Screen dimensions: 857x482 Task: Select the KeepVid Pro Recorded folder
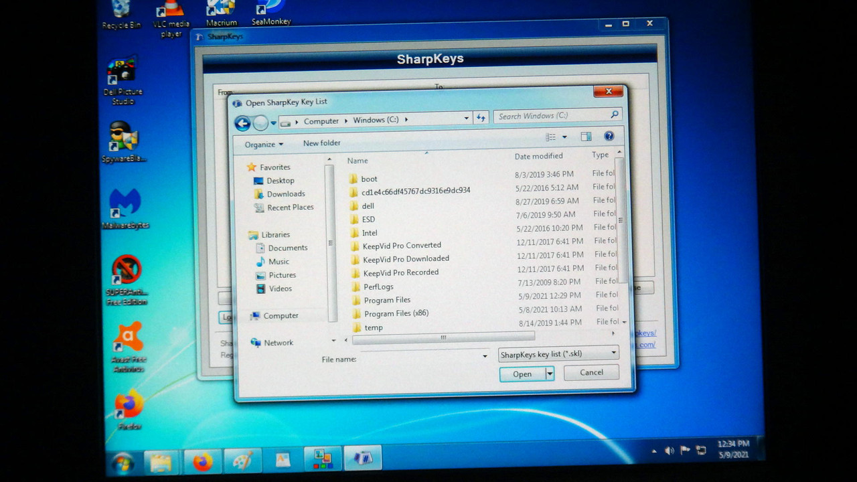tap(395, 273)
